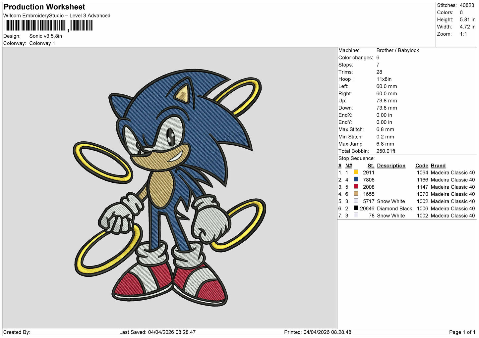Click the white swatch beside 78 stitches

[x=356, y=215]
